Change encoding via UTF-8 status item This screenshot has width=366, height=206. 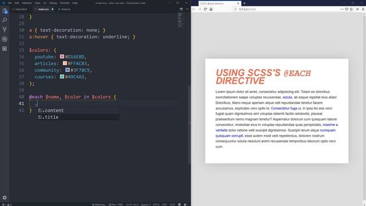[x=156, y=204]
